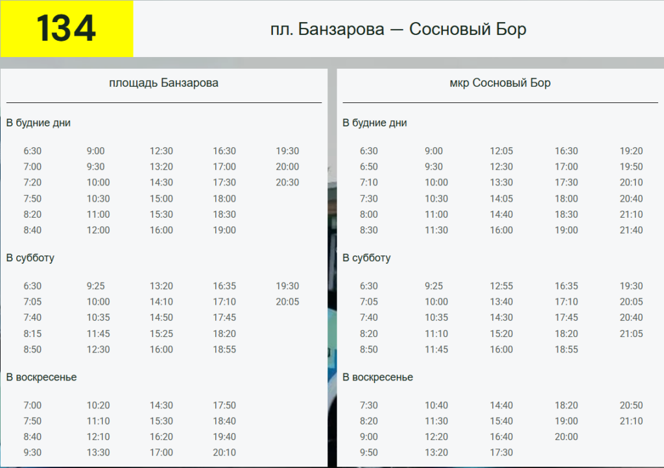This screenshot has height=468, width=664.
Task: Click the yellow route number 134 badge
Action: point(67,29)
